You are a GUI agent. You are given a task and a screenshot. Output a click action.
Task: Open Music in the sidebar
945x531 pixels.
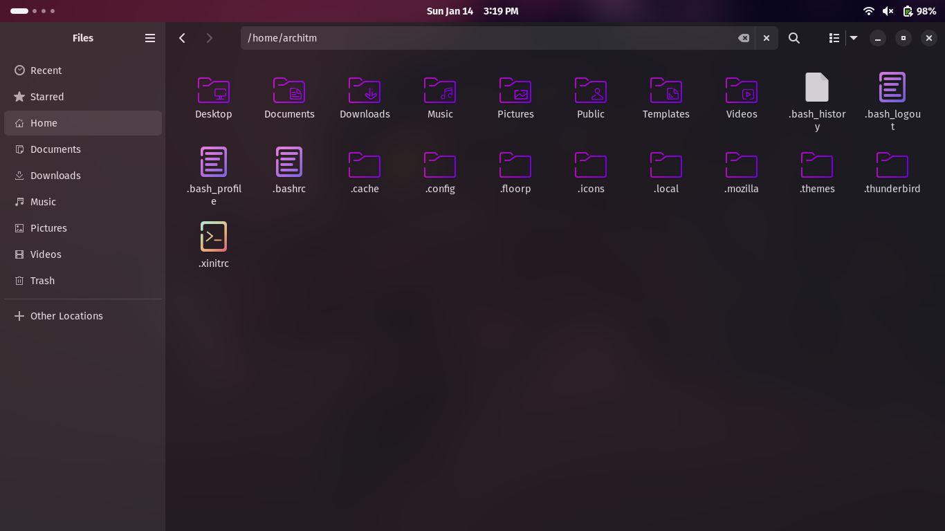83,202
